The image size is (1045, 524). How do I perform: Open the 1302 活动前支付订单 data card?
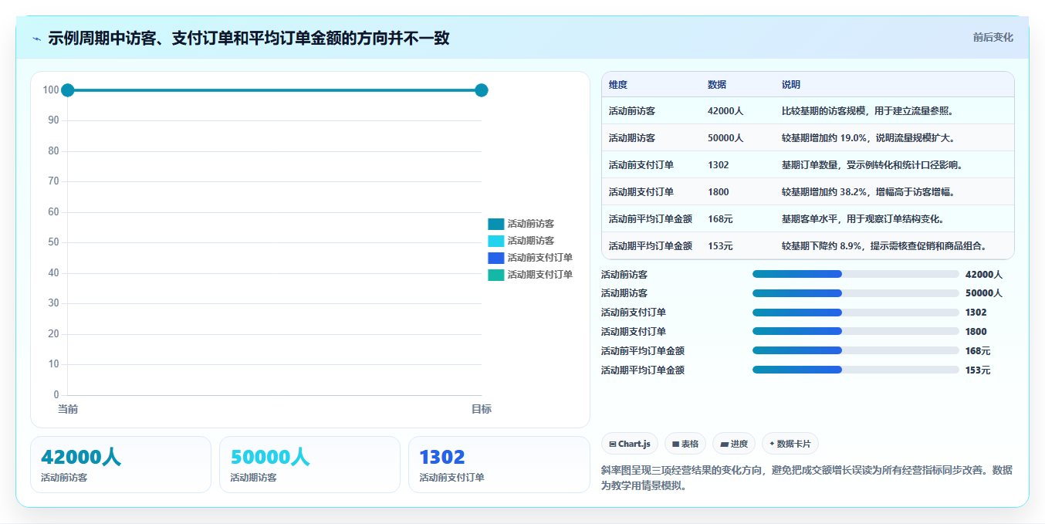[x=499, y=465]
